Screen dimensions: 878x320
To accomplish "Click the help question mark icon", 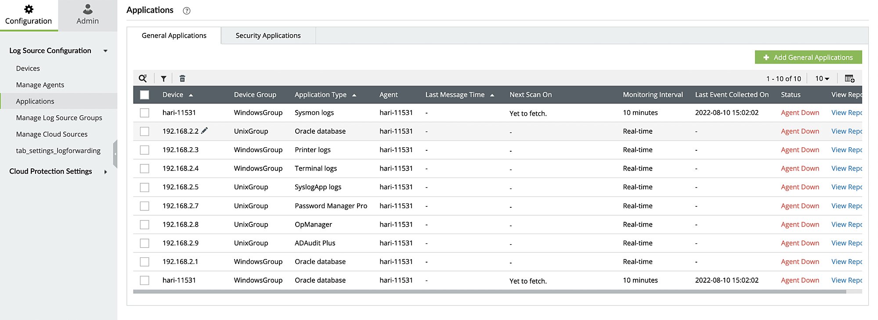I will tap(187, 11).
